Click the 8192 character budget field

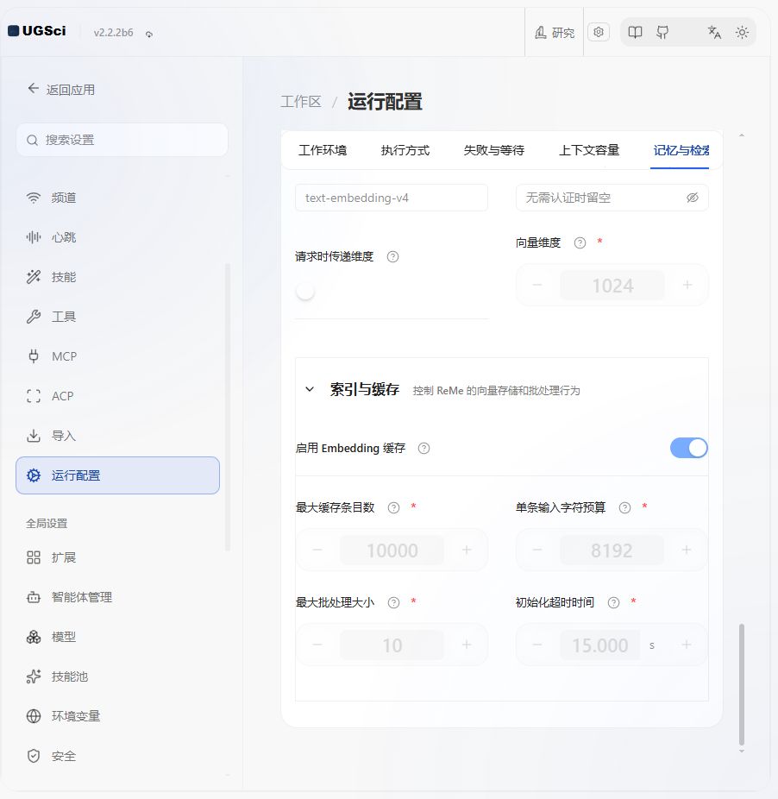(612, 550)
